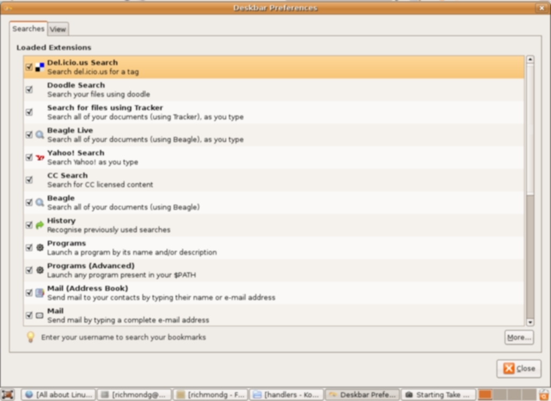Click the Programs (Advanced) gear icon

click(40, 270)
